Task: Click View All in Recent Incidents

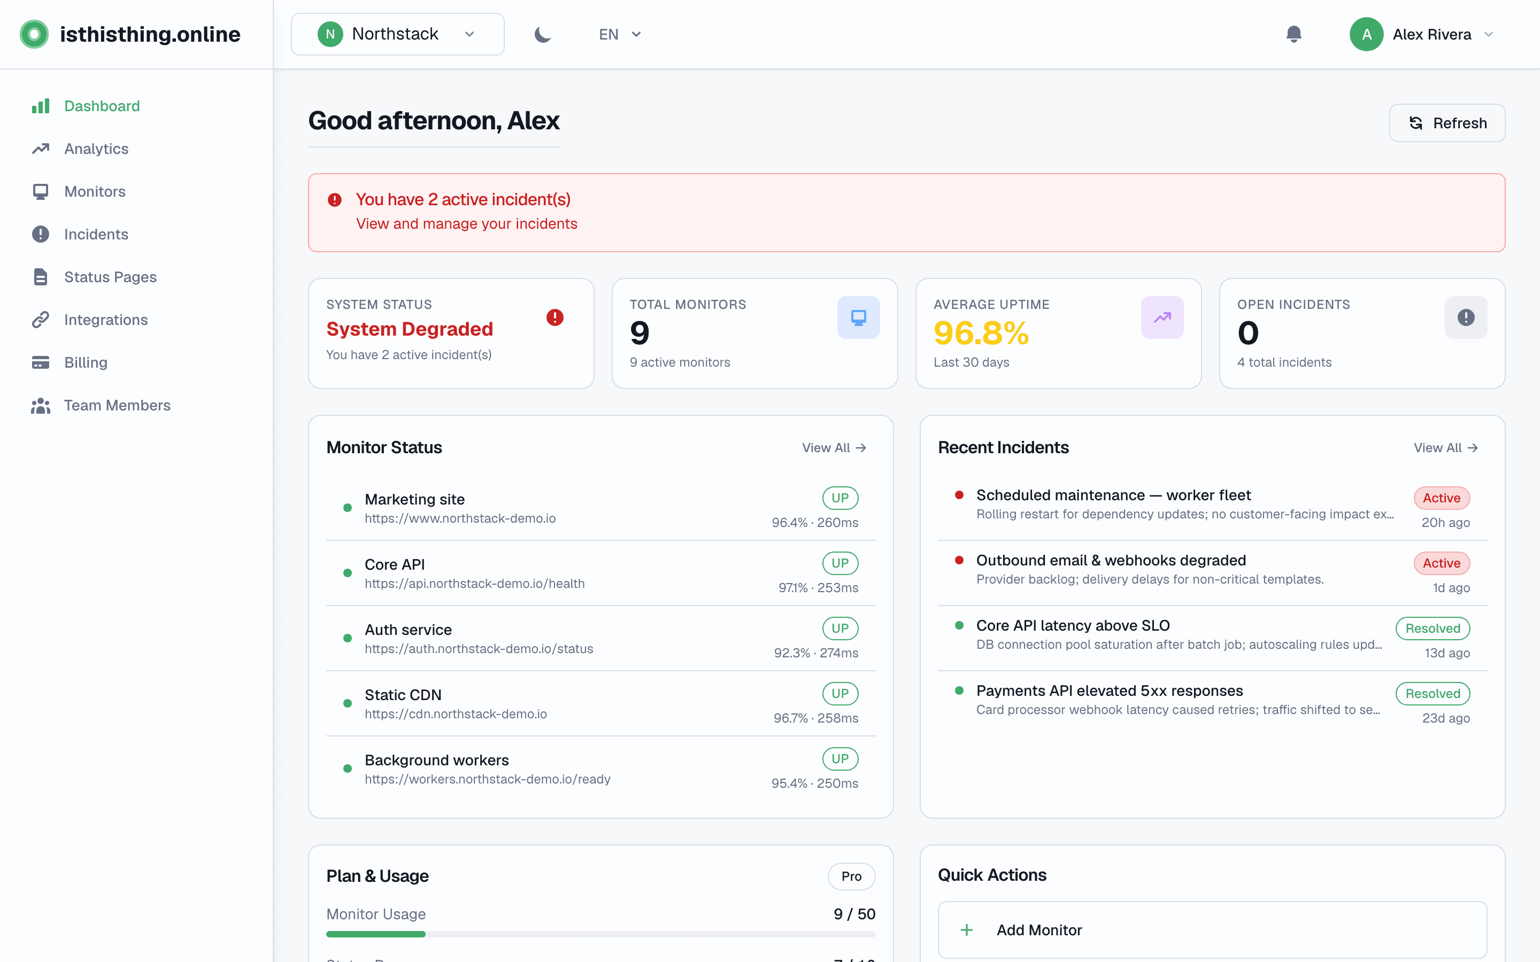Action: 1445,448
